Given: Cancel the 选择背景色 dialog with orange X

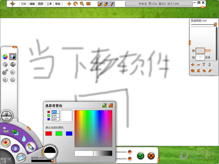Looking at the screenshot, I should coord(111,105).
